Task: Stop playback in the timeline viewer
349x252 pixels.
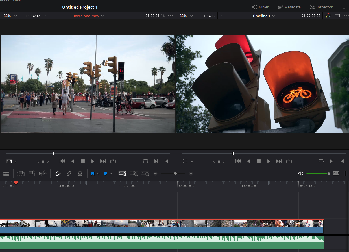Action: click(x=259, y=161)
